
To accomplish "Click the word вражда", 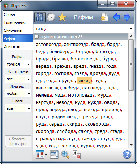I will (63, 66).
